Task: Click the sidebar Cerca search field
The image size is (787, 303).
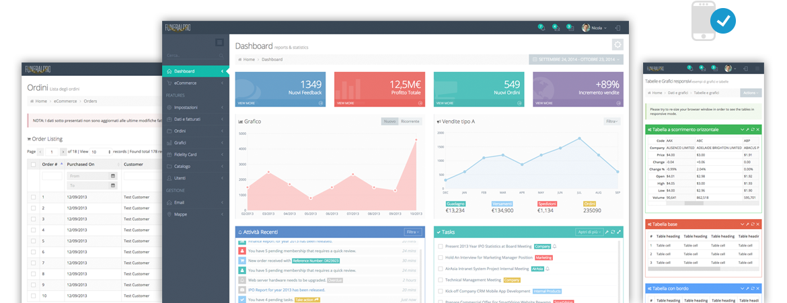Action: pyautogui.click(x=195, y=56)
